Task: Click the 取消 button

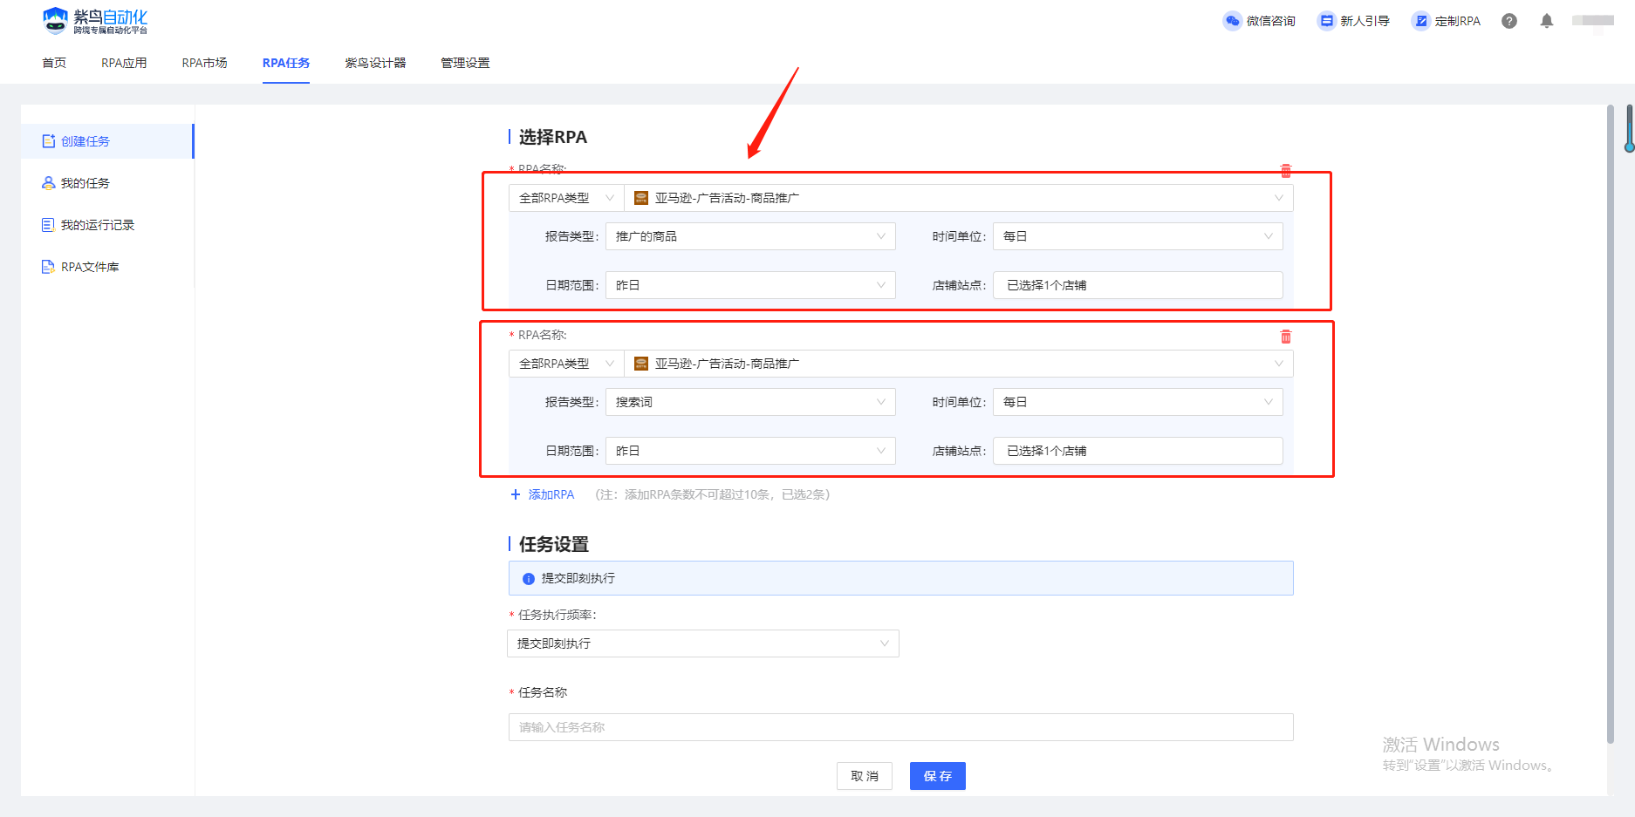Action: point(865,776)
